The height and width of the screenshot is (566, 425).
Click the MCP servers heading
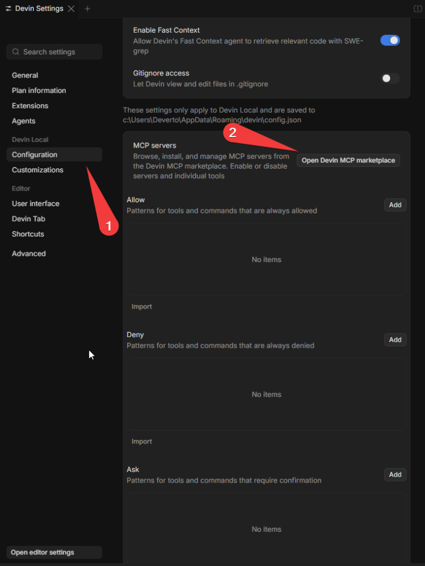(x=154, y=145)
